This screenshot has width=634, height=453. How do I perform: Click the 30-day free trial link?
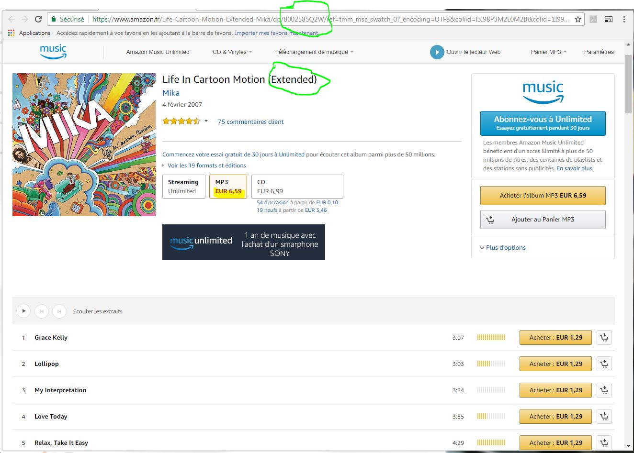[x=233, y=155]
